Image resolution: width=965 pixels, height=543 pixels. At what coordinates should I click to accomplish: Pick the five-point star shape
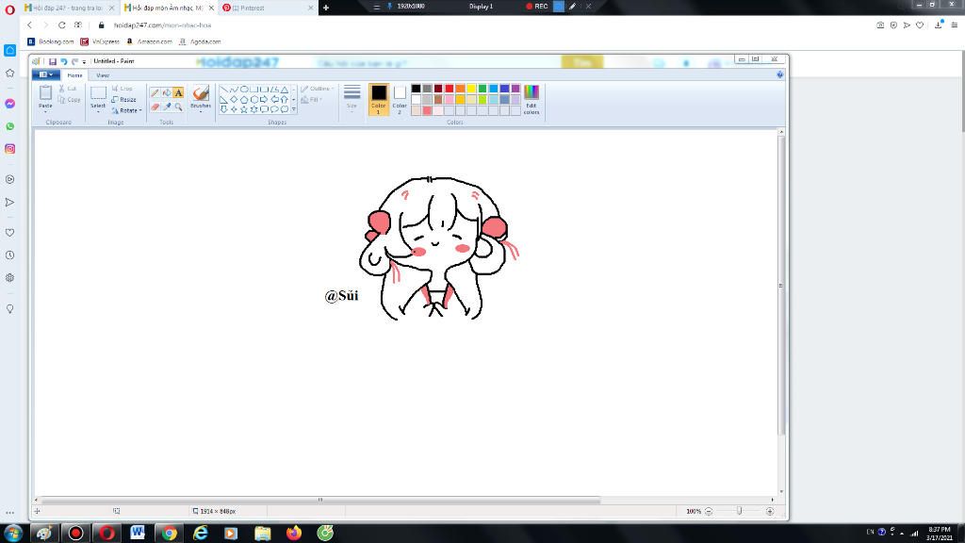tap(244, 109)
